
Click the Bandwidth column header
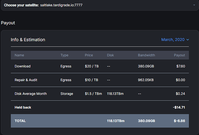tap(146, 55)
